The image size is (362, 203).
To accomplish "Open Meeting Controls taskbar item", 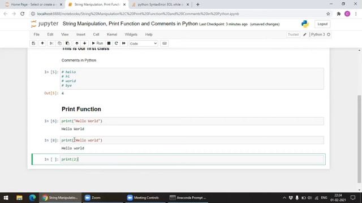I will pos(146,198).
